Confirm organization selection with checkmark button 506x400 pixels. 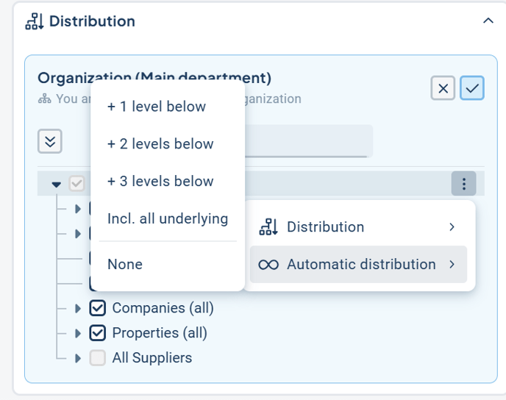coord(472,89)
